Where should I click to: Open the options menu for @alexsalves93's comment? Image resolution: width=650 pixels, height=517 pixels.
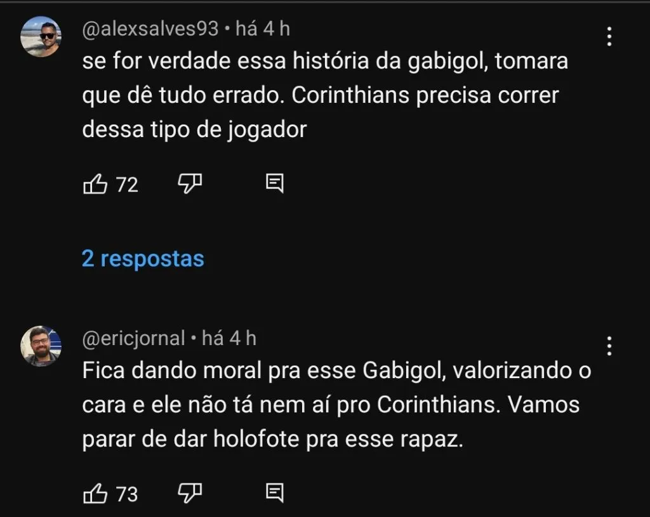609,38
